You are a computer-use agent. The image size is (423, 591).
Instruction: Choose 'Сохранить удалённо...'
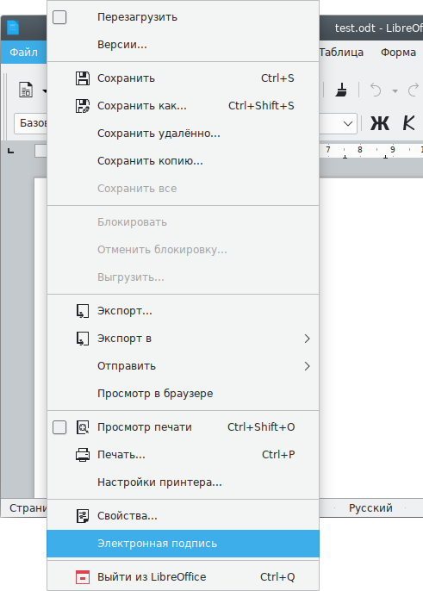pos(183,134)
